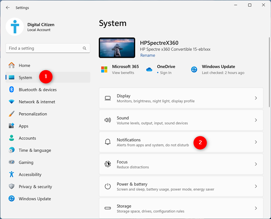Click Microsoft 365 View benefits
Image resolution: width=271 pixels, height=219 pixels.
(x=123, y=73)
